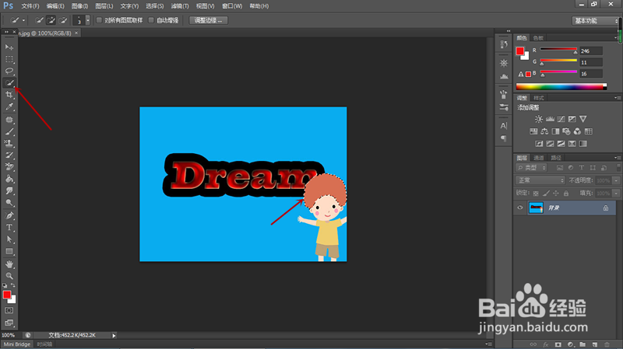Select the Lasso tool
Viewport: 623px width, 349px height.
pyautogui.click(x=9, y=71)
